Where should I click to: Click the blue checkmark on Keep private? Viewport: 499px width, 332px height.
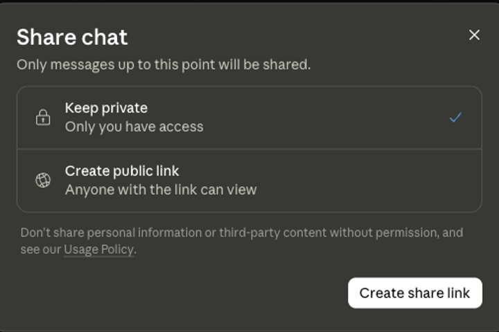point(455,117)
